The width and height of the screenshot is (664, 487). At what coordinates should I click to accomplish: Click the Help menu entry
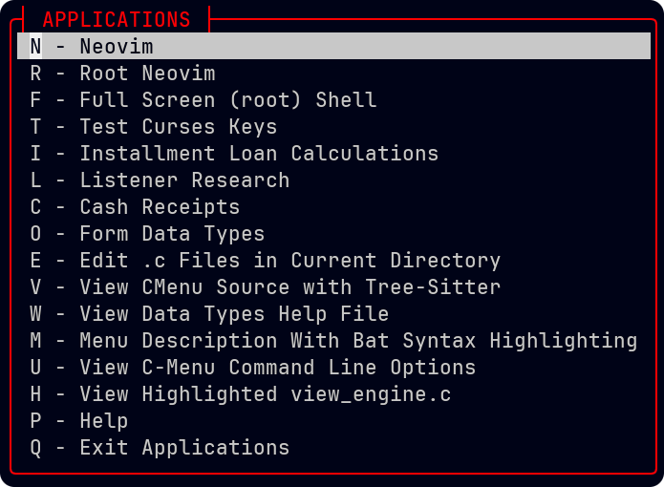point(103,421)
